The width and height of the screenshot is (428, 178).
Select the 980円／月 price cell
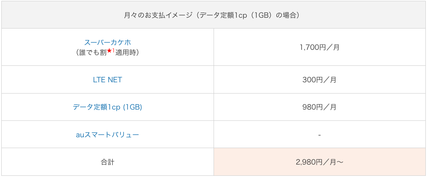tap(319, 107)
